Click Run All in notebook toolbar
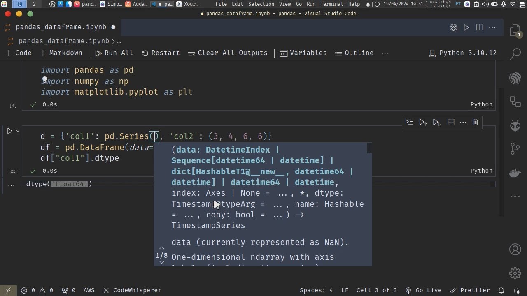 click(x=114, y=53)
